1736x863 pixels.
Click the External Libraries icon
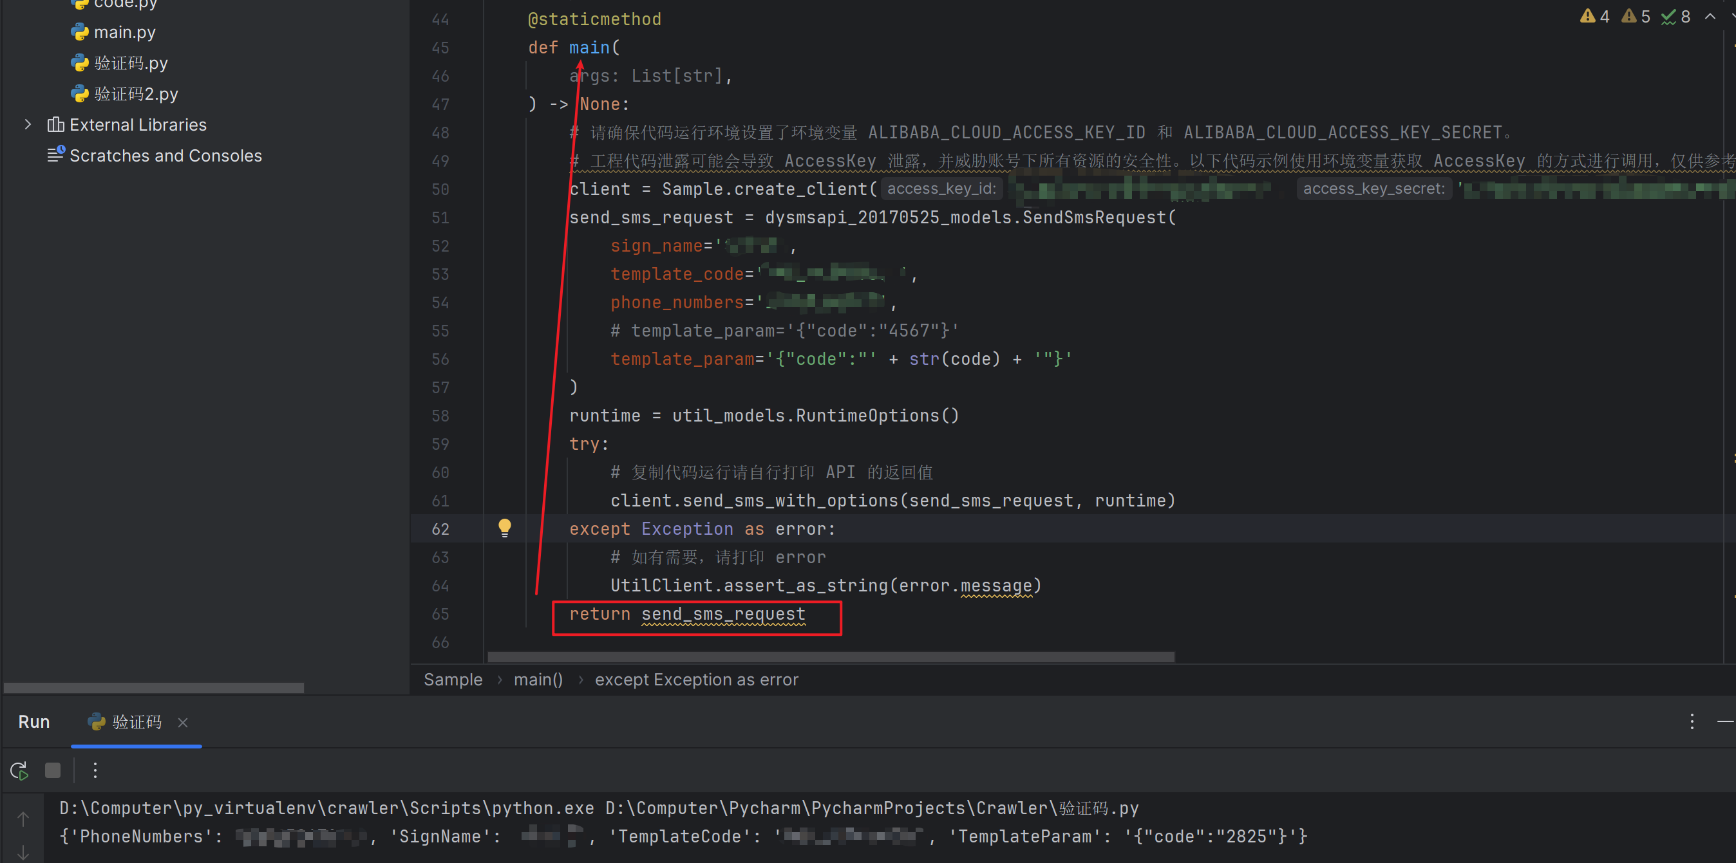tap(56, 125)
